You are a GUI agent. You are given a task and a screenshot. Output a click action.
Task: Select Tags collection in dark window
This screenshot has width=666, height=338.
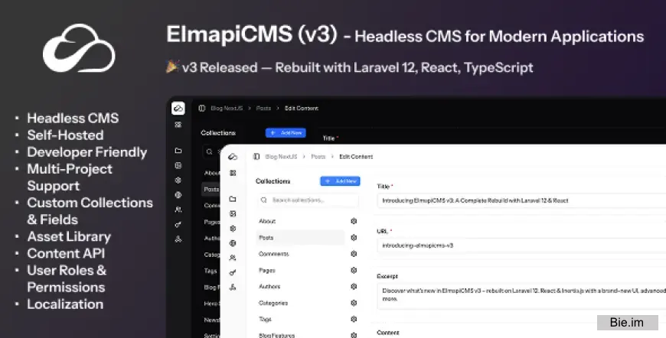(x=211, y=271)
